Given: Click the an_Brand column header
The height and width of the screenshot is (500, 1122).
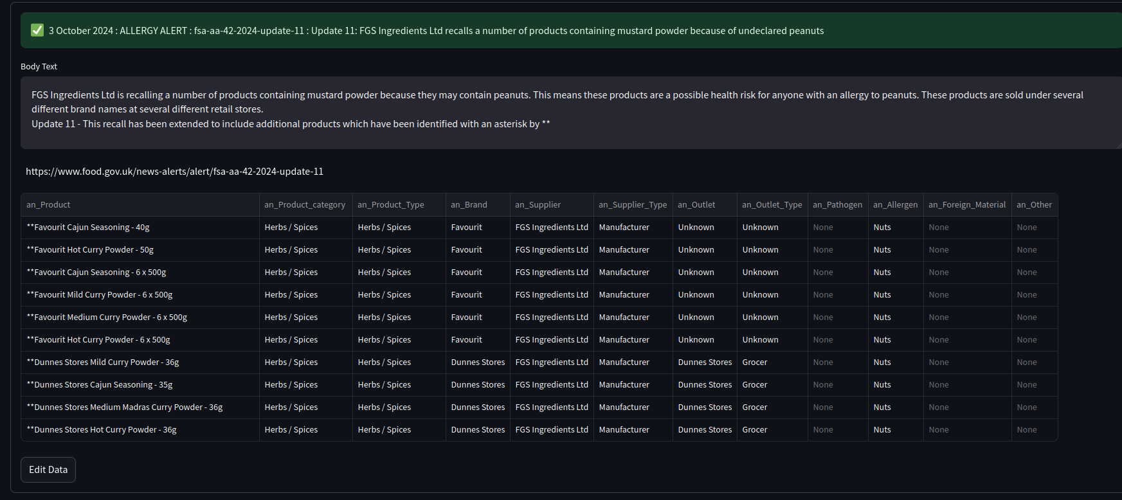Looking at the screenshot, I should [x=469, y=205].
